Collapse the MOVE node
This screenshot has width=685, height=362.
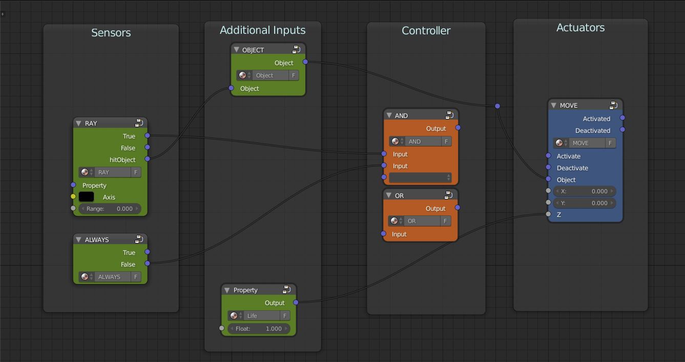[553, 105]
